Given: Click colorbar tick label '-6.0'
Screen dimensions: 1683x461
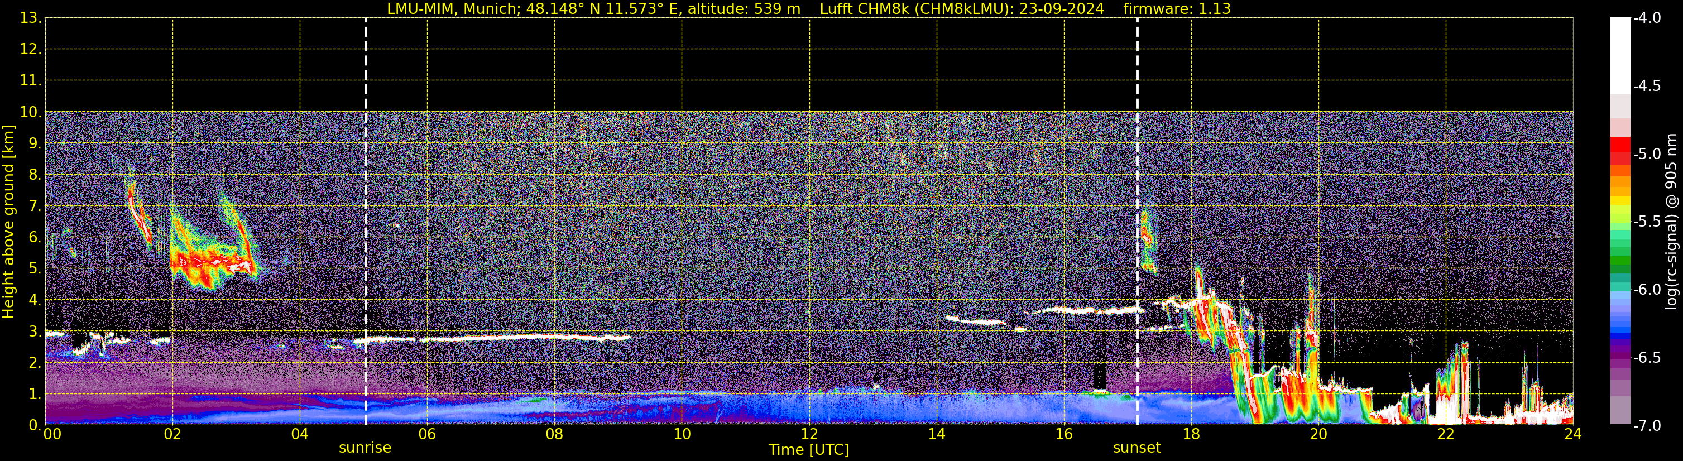Looking at the screenshot, I should coord(1647,290).
